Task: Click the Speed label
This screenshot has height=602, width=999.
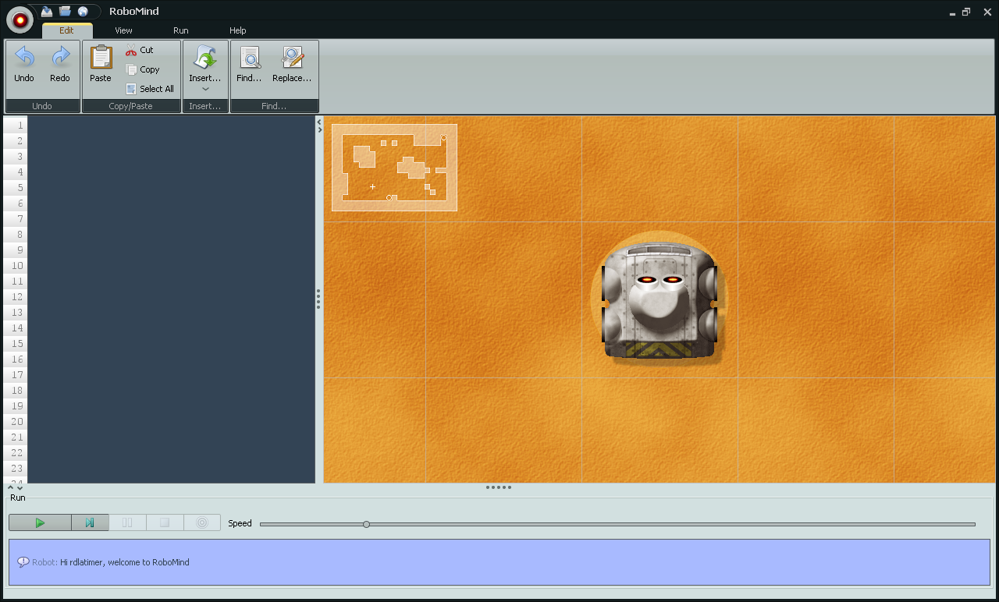Action: click(x=240, y=523)
